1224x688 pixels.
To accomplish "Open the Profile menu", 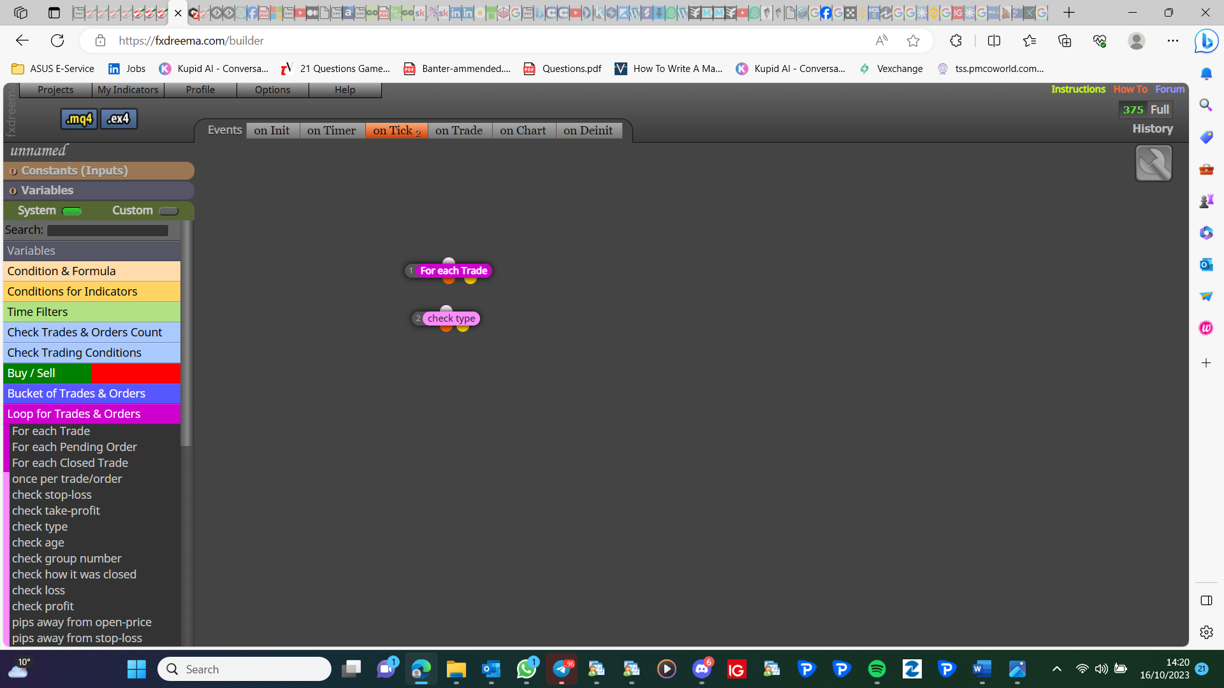I will click(200, 90).
